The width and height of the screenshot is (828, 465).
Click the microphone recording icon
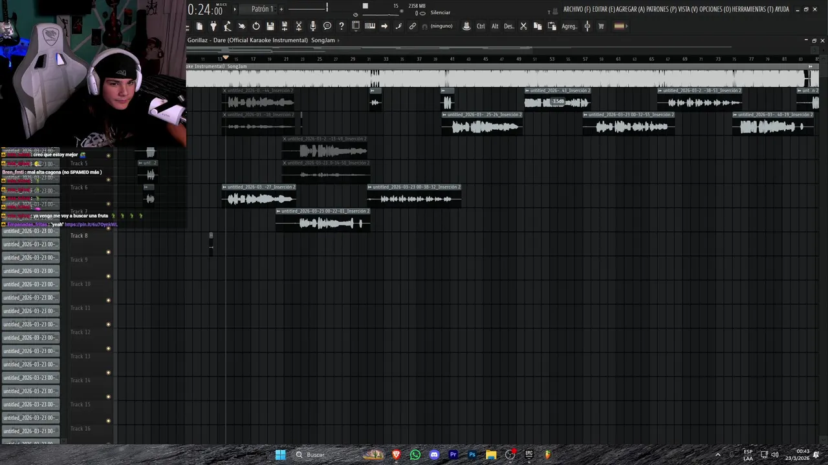tap(313, 26)
